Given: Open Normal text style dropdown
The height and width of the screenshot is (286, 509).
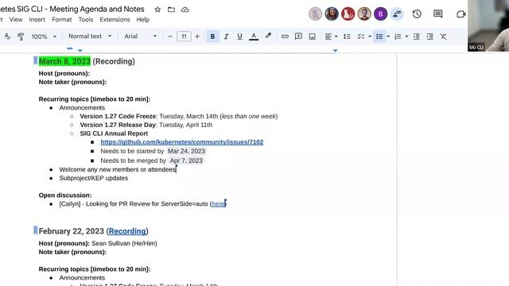Looking at the screenshot, I should point(90,36).
